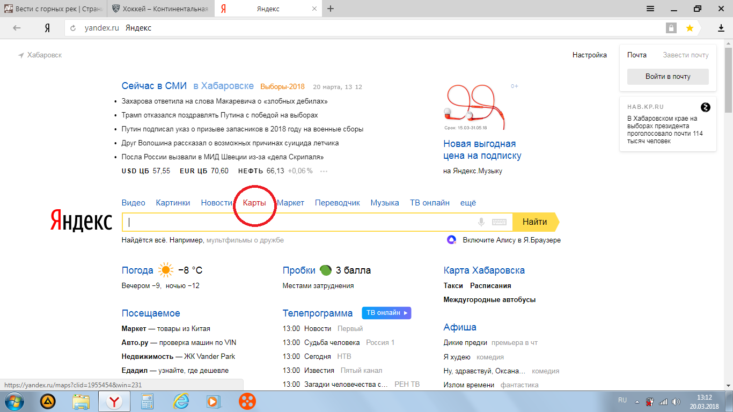
Task: Click the bookmark star in address bar
Action: click(x=690, y=28)
